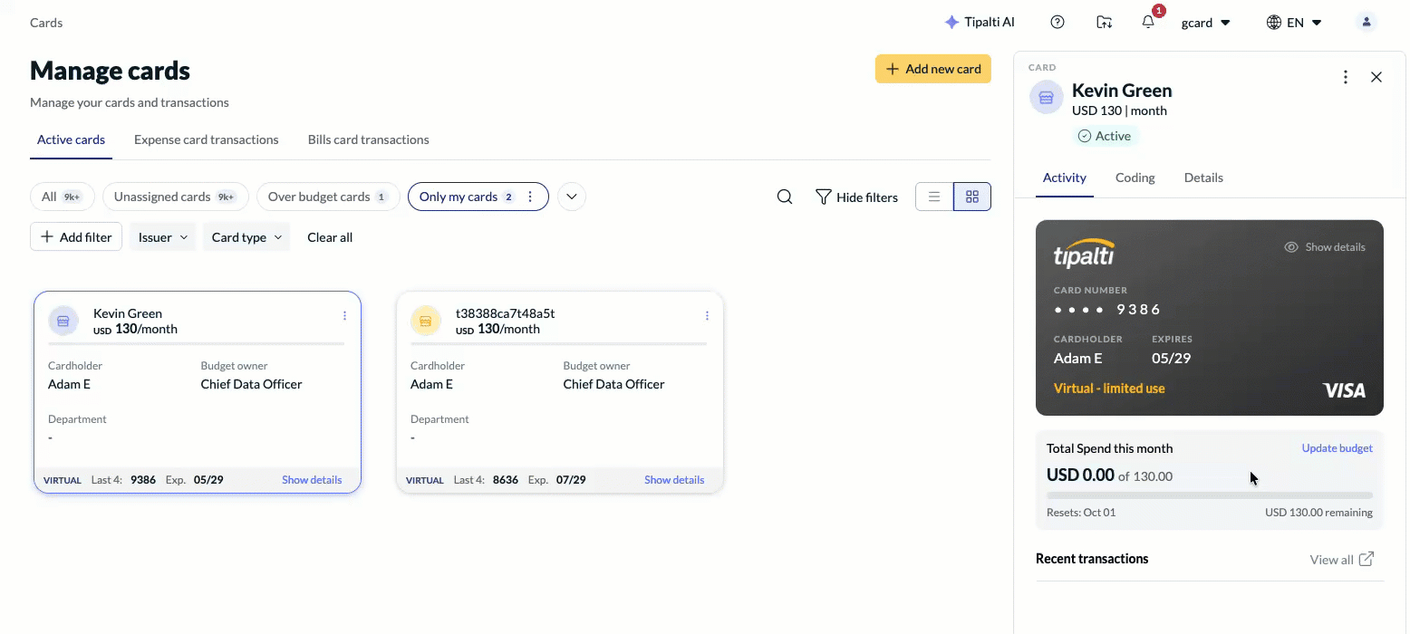Select the Unassigned cards filter chip
Image resolution: width=1410 pixels, height=634 pixels.
[175, 197]
